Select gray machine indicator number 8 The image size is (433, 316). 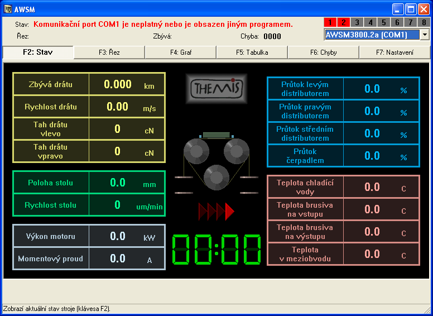coord(424,22)
